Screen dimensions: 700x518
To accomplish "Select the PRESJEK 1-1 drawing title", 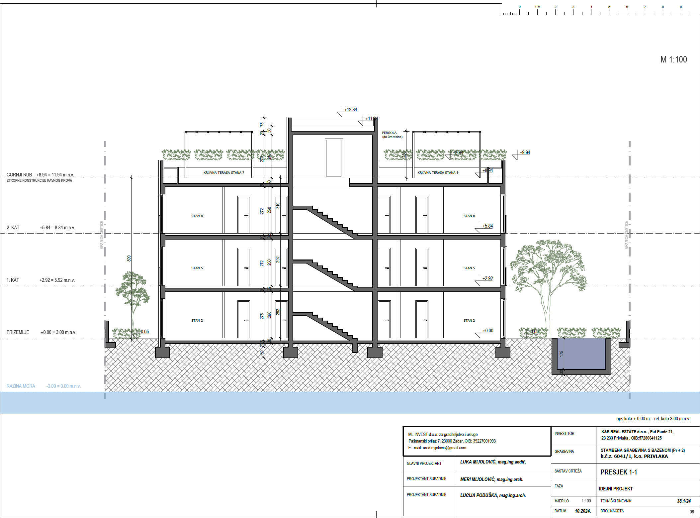I will coord(618,472).
